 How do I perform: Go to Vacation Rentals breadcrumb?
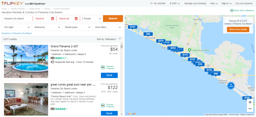point(18,9)
